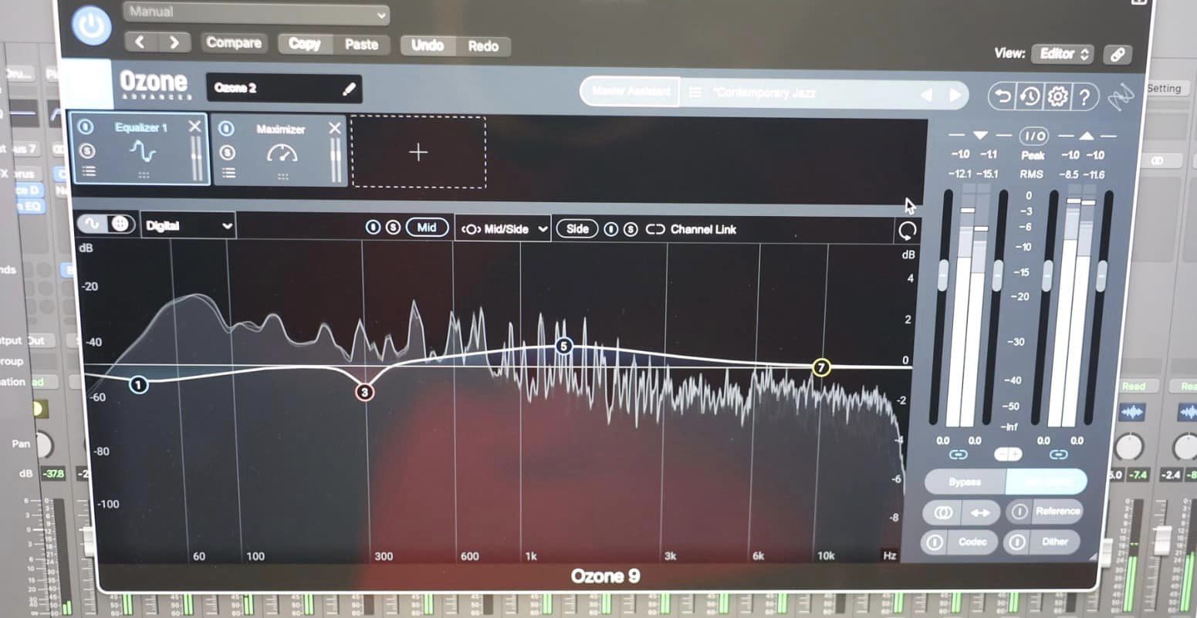Go to next plugin setting arrow
The width and height of the screenshot is (1197, 618).
point(174,42)
